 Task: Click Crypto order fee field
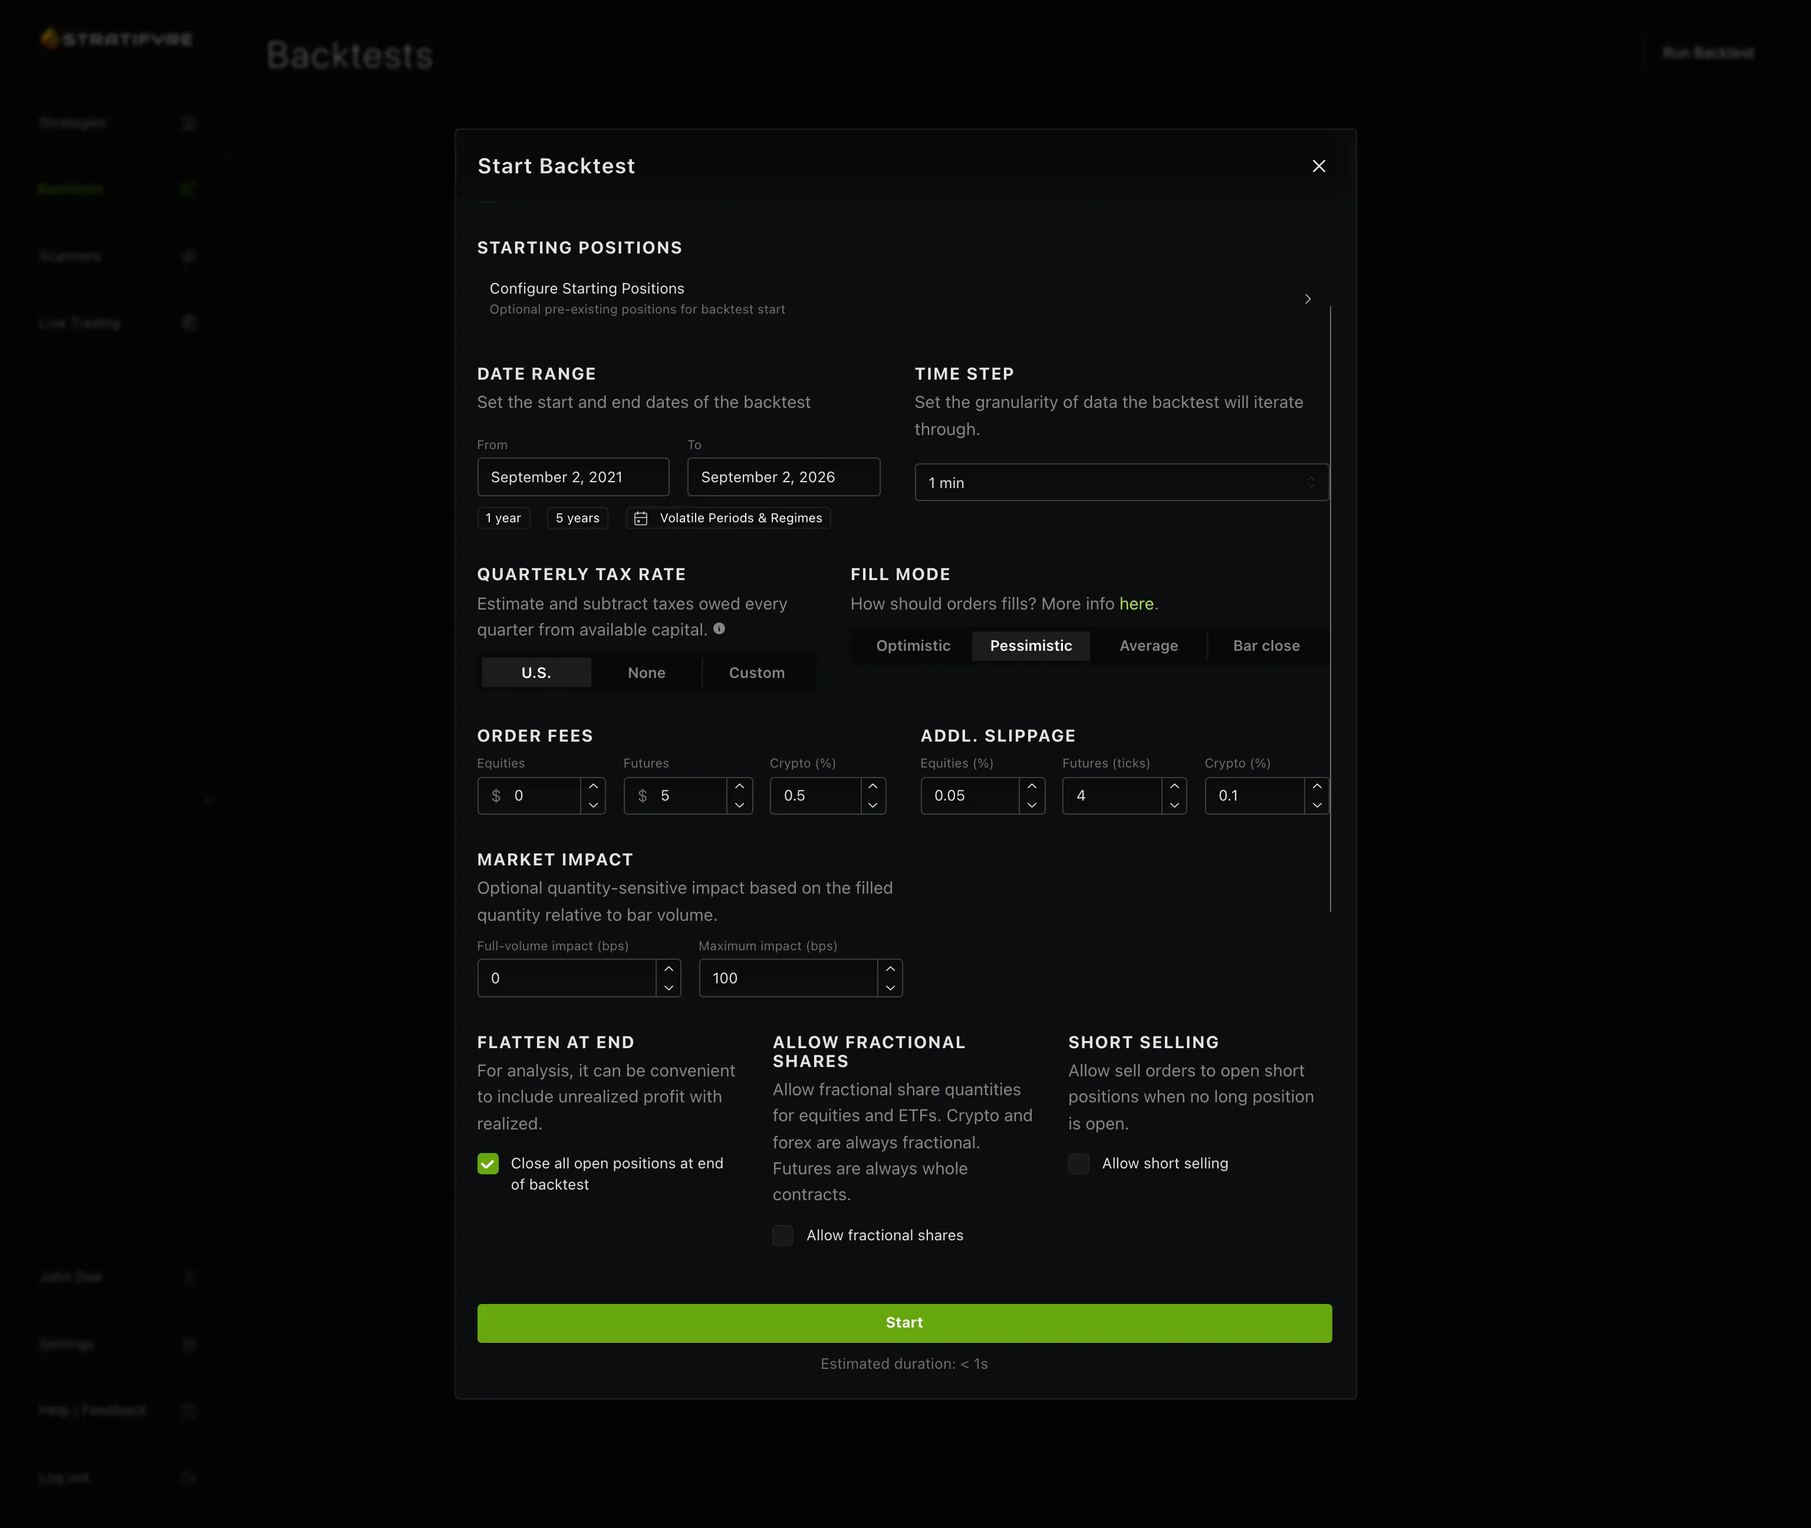[x=815, y=795]
